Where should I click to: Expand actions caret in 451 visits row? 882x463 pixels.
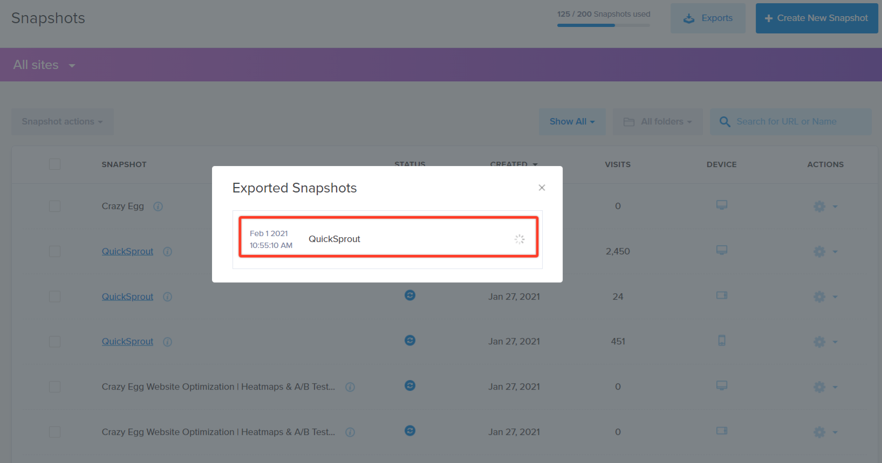tap(835, 342)
